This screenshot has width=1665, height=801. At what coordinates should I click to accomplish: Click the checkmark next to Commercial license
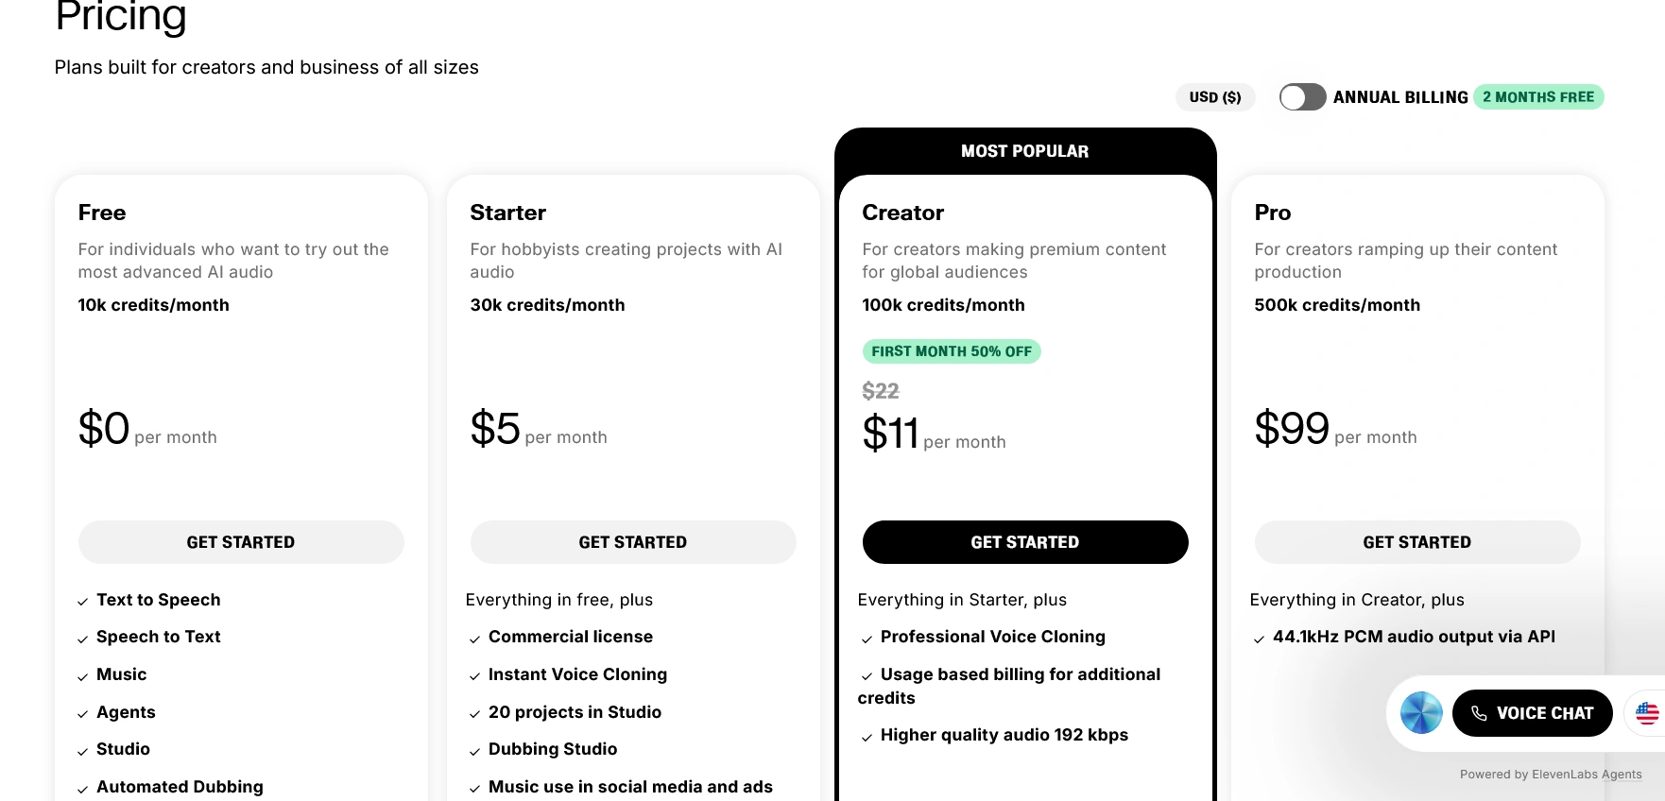(x=475, y=639)
